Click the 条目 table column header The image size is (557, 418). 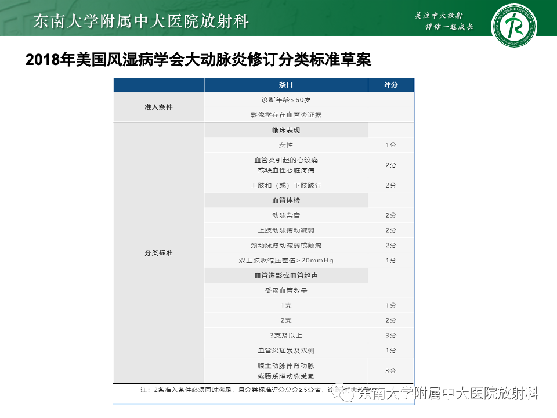[286, 85]
